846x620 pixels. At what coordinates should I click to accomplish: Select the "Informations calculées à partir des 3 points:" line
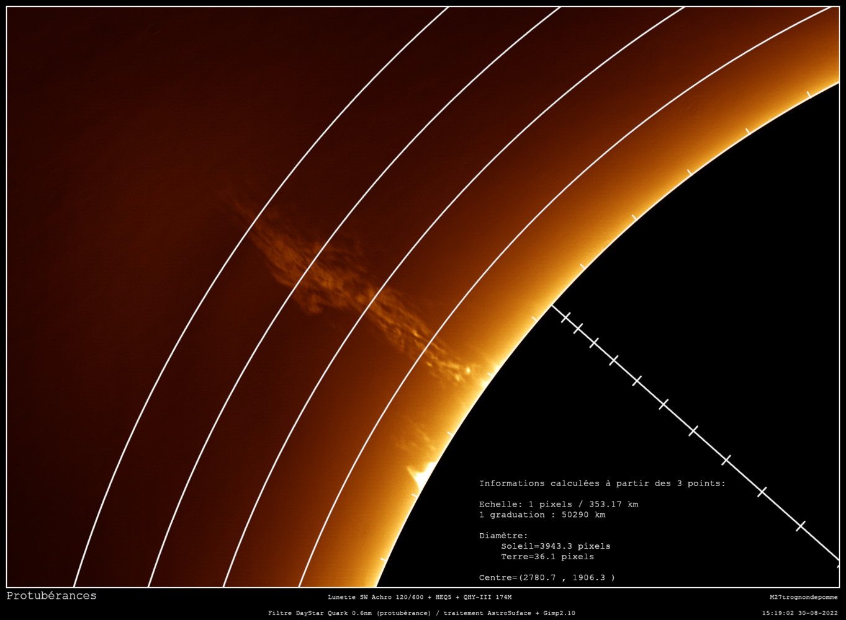pyautogui.click(x=602, y=484)
